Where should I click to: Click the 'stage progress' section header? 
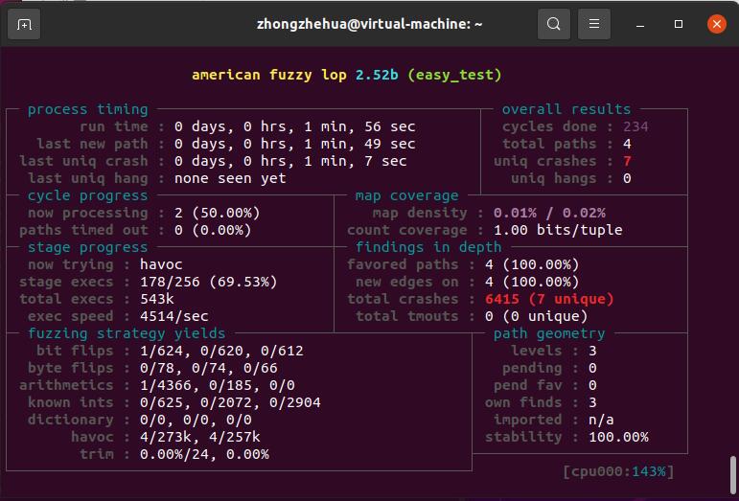[x=87, y=247]
